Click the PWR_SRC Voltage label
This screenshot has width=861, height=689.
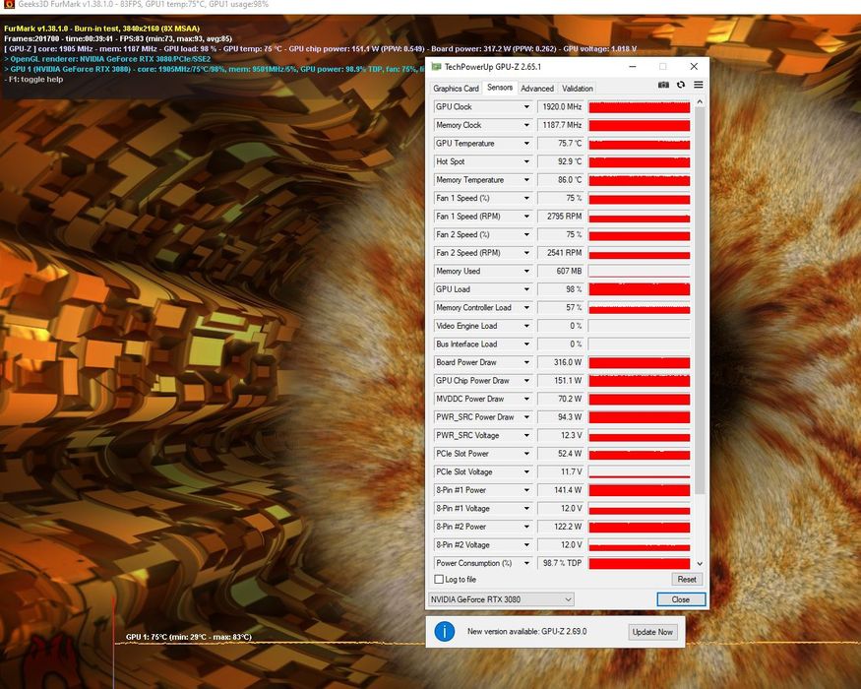[x=467, y=435]
